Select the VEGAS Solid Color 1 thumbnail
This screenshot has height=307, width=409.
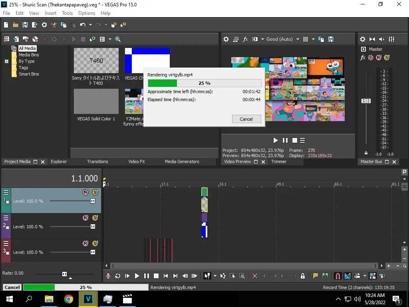pos(96,101)
